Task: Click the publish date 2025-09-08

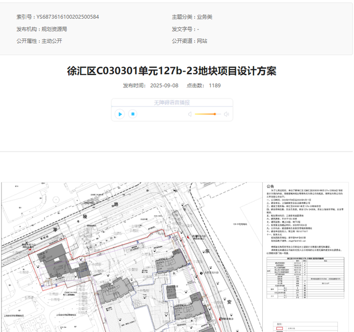Action: 164,85
